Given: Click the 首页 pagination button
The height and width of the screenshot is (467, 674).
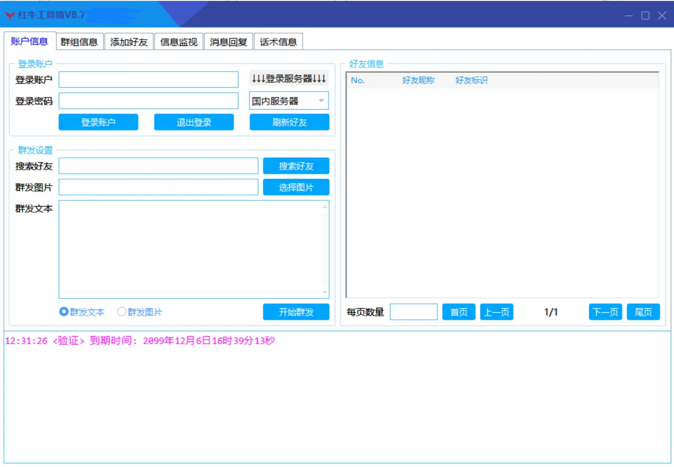Looking at the screenshot, I should tap(459, 312).
